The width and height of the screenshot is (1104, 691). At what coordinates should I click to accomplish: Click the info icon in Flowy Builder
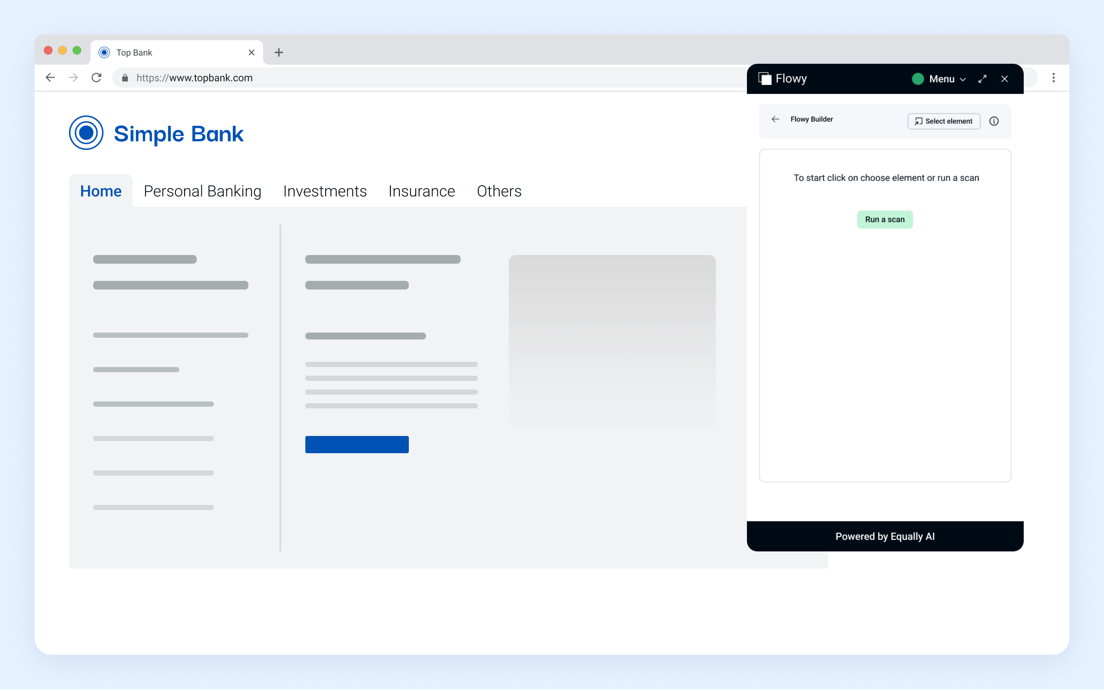(x=994, y=121)
